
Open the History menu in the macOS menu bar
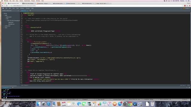tap(21, 1)
